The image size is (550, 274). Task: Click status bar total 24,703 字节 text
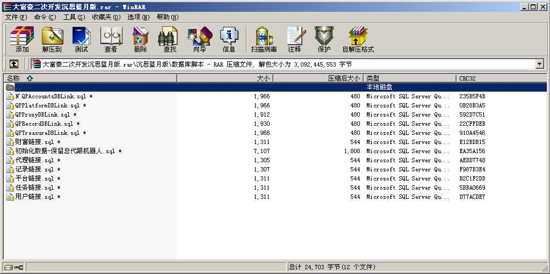tap(332, 268)
